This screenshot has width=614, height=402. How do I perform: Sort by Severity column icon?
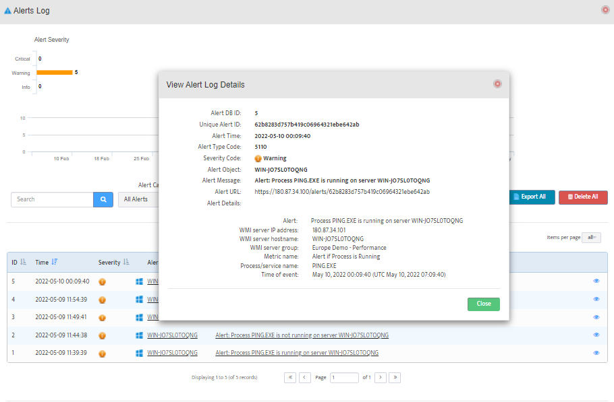[126, 262]
